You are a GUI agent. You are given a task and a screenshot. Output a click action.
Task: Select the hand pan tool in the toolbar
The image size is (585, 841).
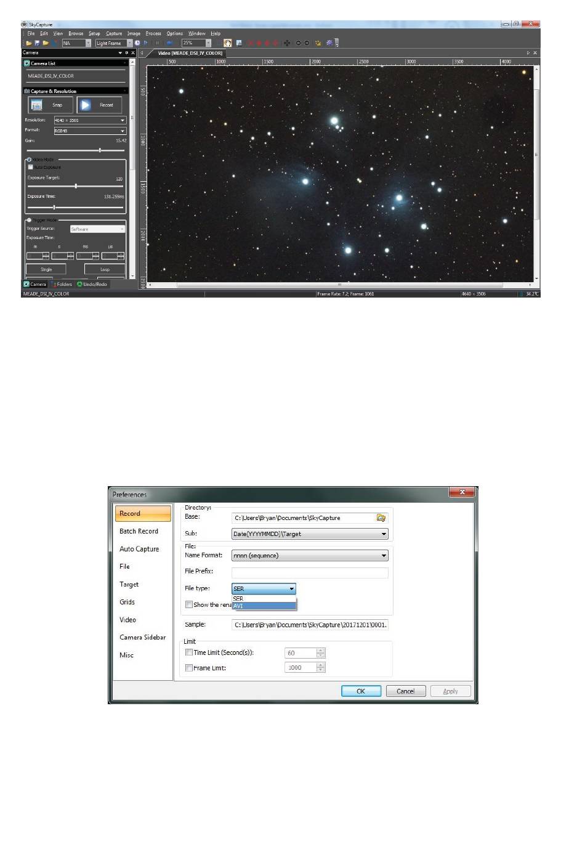tap(228, 43)
